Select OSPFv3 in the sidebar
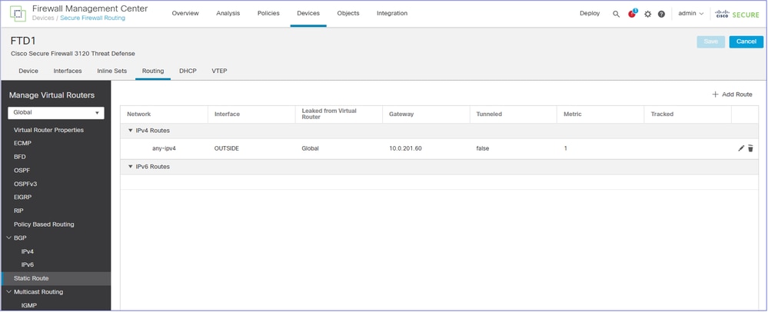The width and height of the screenshot is (768, 312). click(x=25, y=184)
